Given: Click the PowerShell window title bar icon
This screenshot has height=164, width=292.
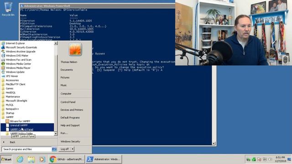Looking at the screenshot, I should pos(21,6).
